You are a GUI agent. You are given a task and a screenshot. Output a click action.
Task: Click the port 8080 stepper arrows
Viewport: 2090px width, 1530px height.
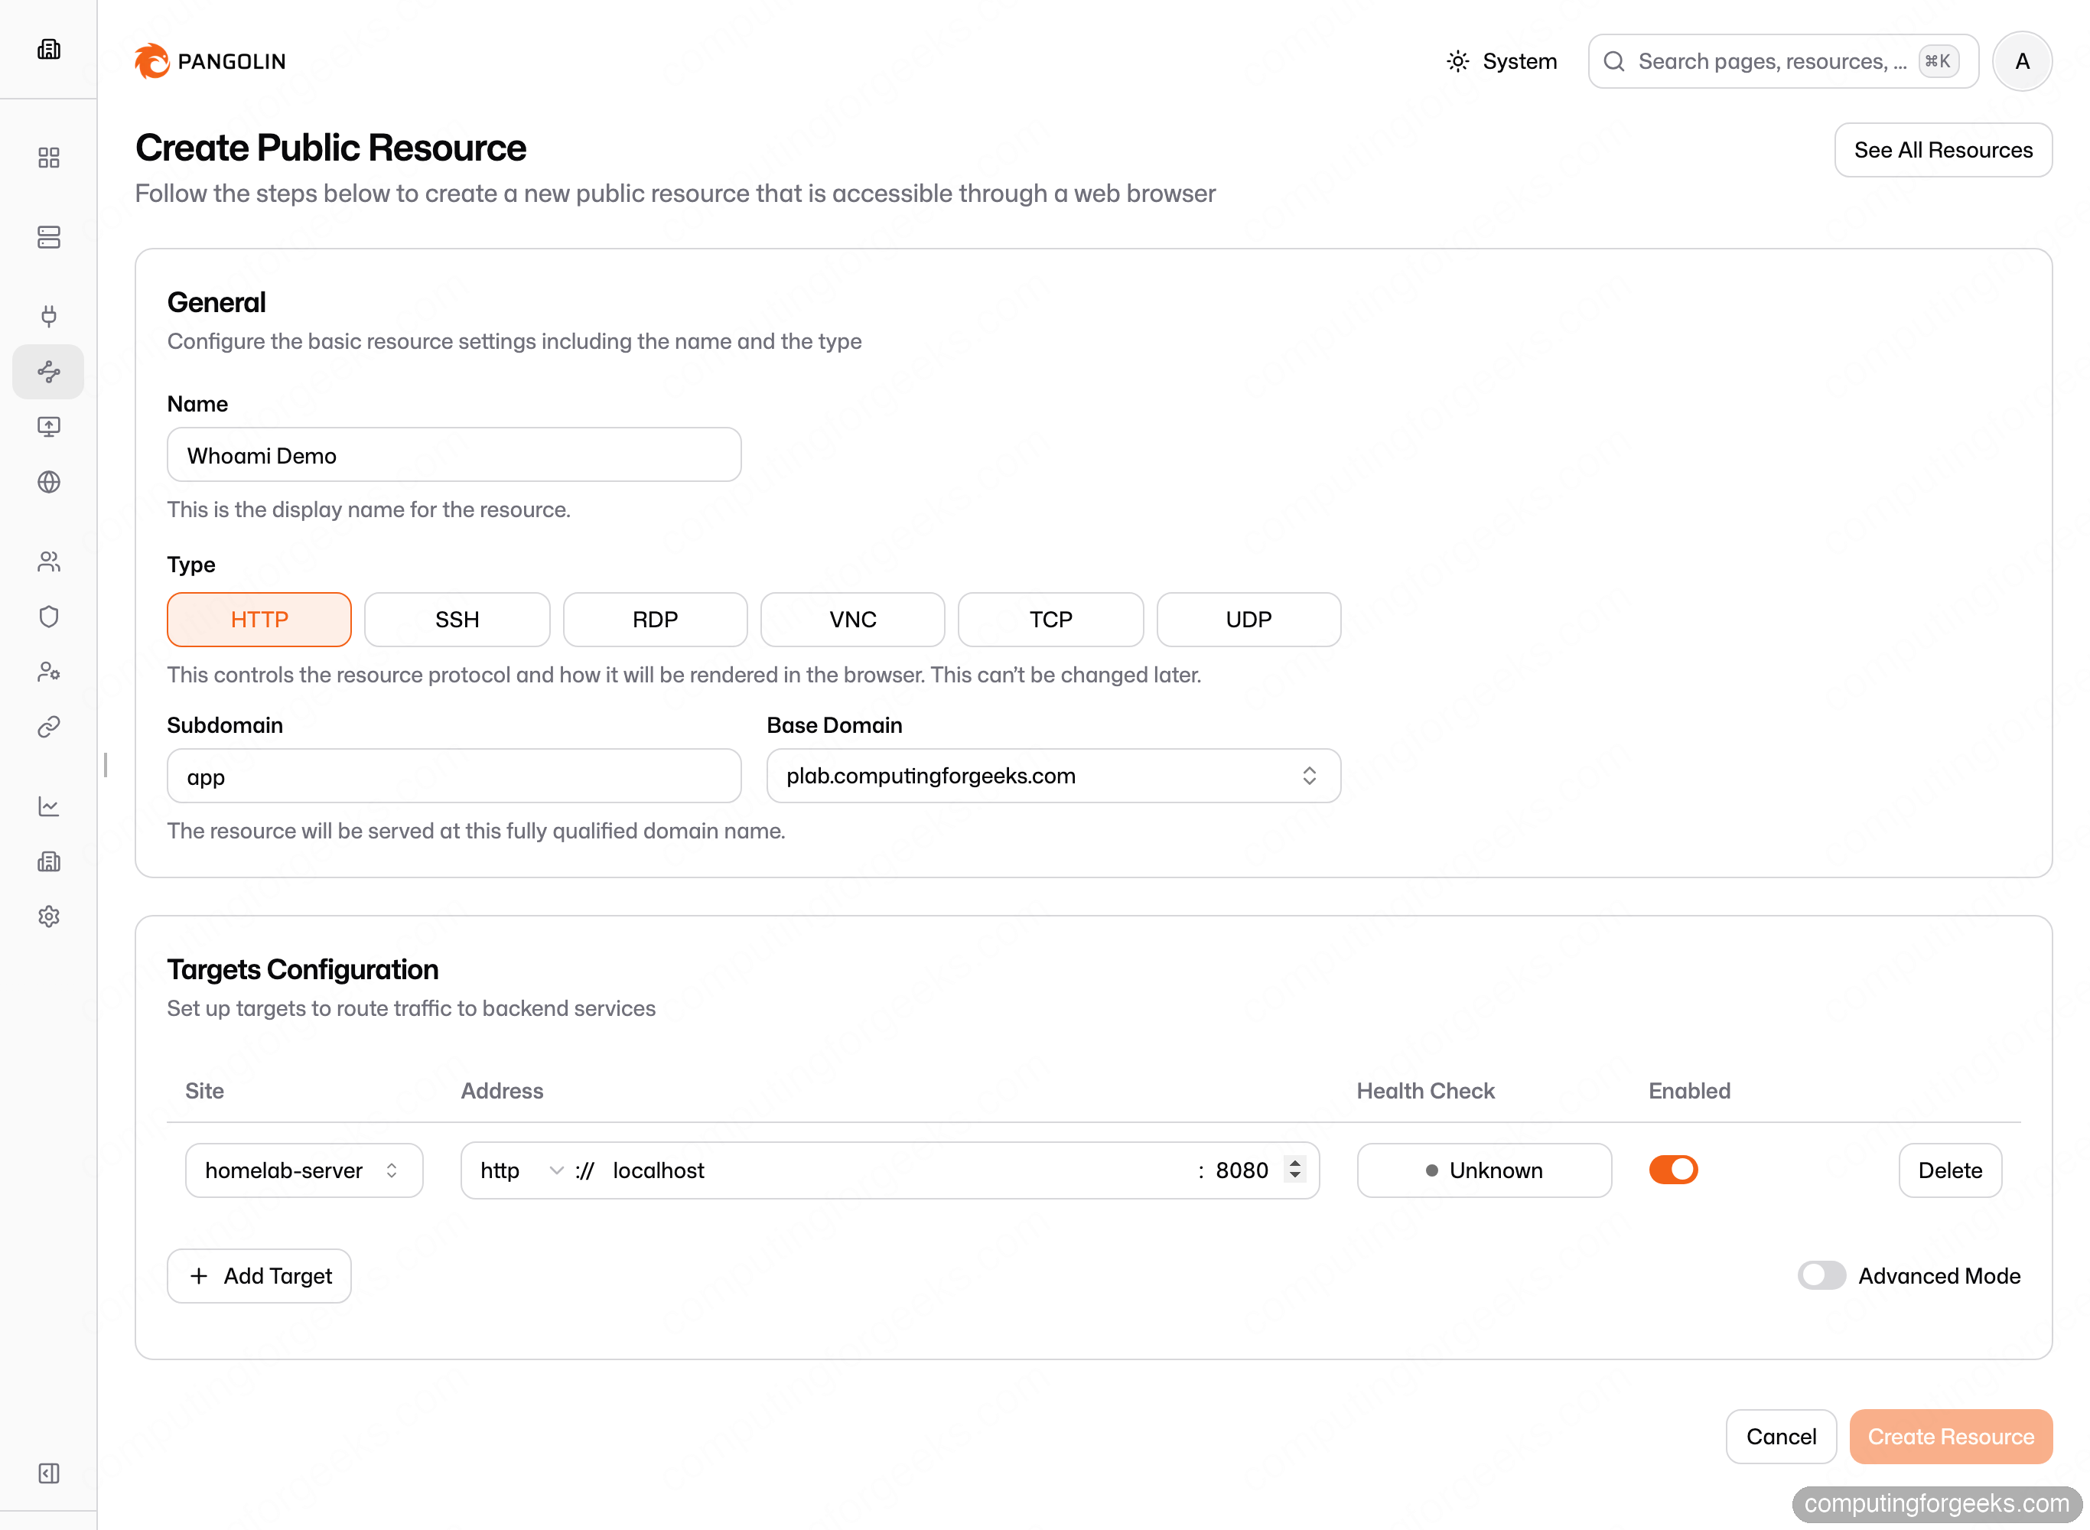[x=1294, y=1170]
